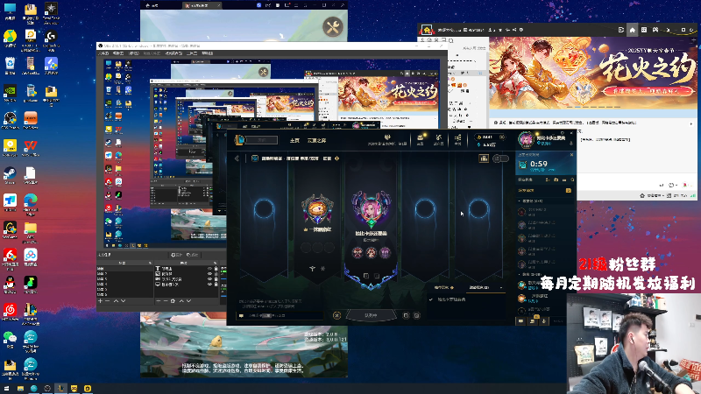Viewport: 701px width, 394px height.
Task: Open League client Collection icon
Action: tap(421, 137)
